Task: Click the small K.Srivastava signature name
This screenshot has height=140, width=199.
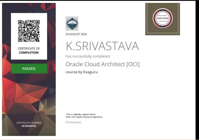Action: tap(73, 122)
